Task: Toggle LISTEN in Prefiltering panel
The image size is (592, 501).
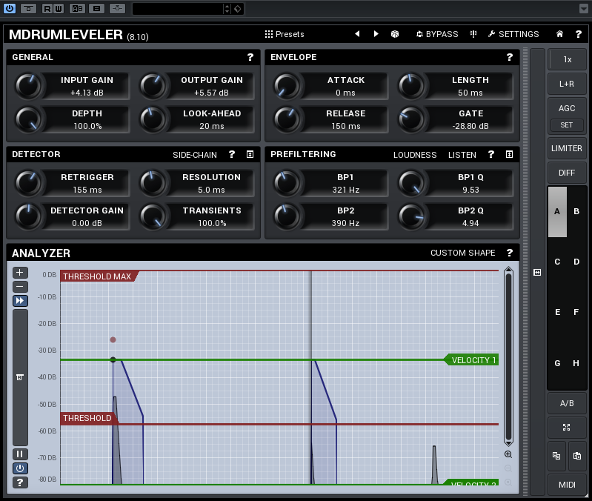Action: (x=462, y=155)
